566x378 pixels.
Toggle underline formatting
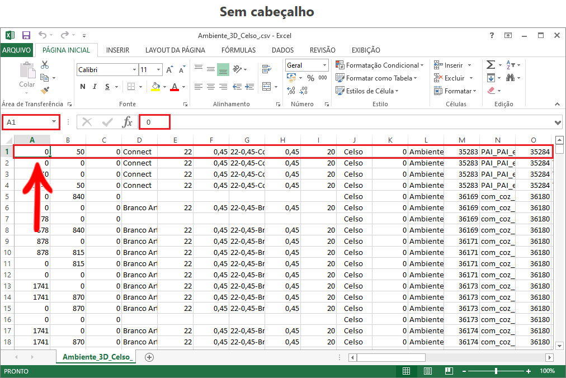click(107, 87)
